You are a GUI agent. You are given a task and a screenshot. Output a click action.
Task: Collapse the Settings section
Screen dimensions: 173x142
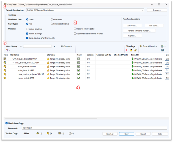(x=7, y=15)
